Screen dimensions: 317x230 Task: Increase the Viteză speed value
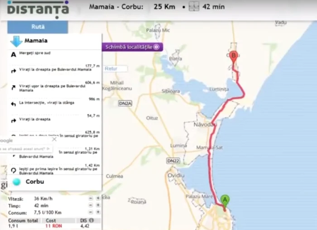(x=98, y=198)
